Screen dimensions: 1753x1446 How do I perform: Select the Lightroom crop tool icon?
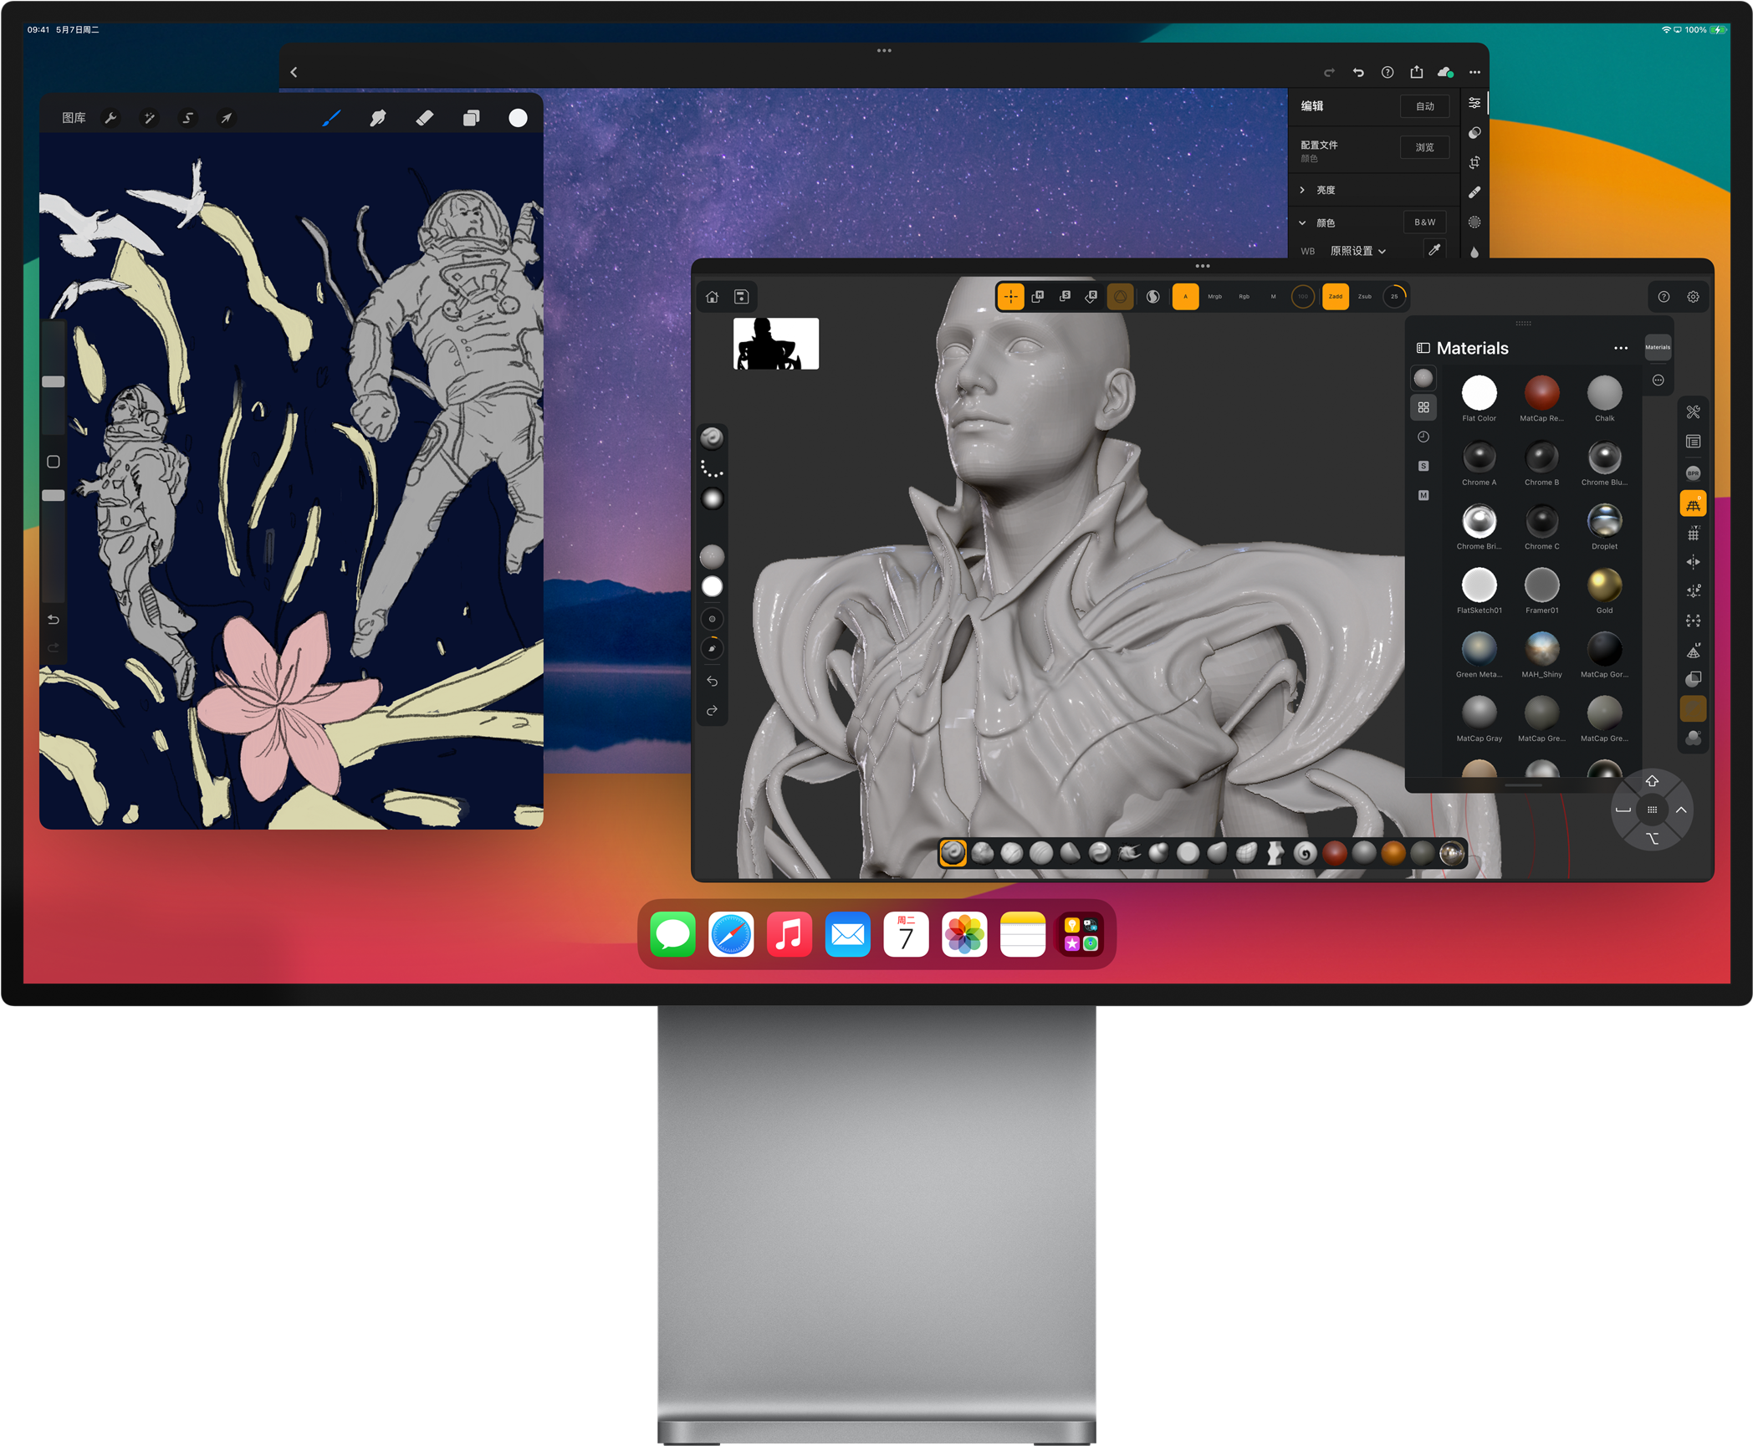[x=1474, y=162]
